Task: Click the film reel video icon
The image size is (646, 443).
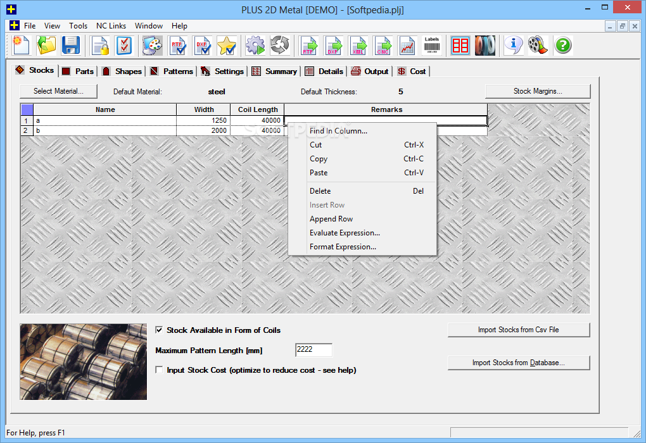Action: click(538, 46)
